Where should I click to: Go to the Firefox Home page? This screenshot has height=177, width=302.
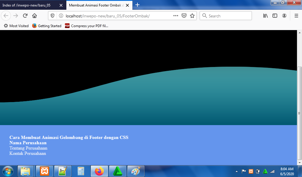tap(35, 16)
